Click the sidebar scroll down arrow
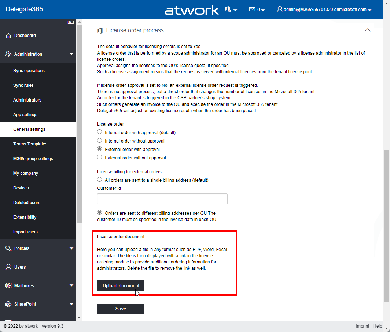The image size is (390, 332). (79, 318)
